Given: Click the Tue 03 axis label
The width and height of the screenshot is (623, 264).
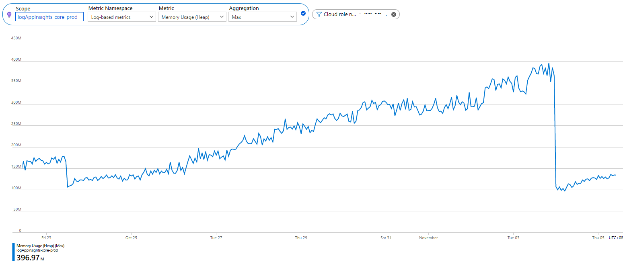Looking at the screenshot, I should (x=513, y=237).
